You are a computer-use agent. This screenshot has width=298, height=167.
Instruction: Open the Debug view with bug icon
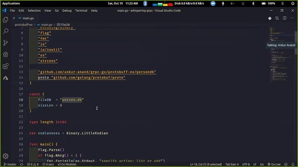click(x=6, y=55)
